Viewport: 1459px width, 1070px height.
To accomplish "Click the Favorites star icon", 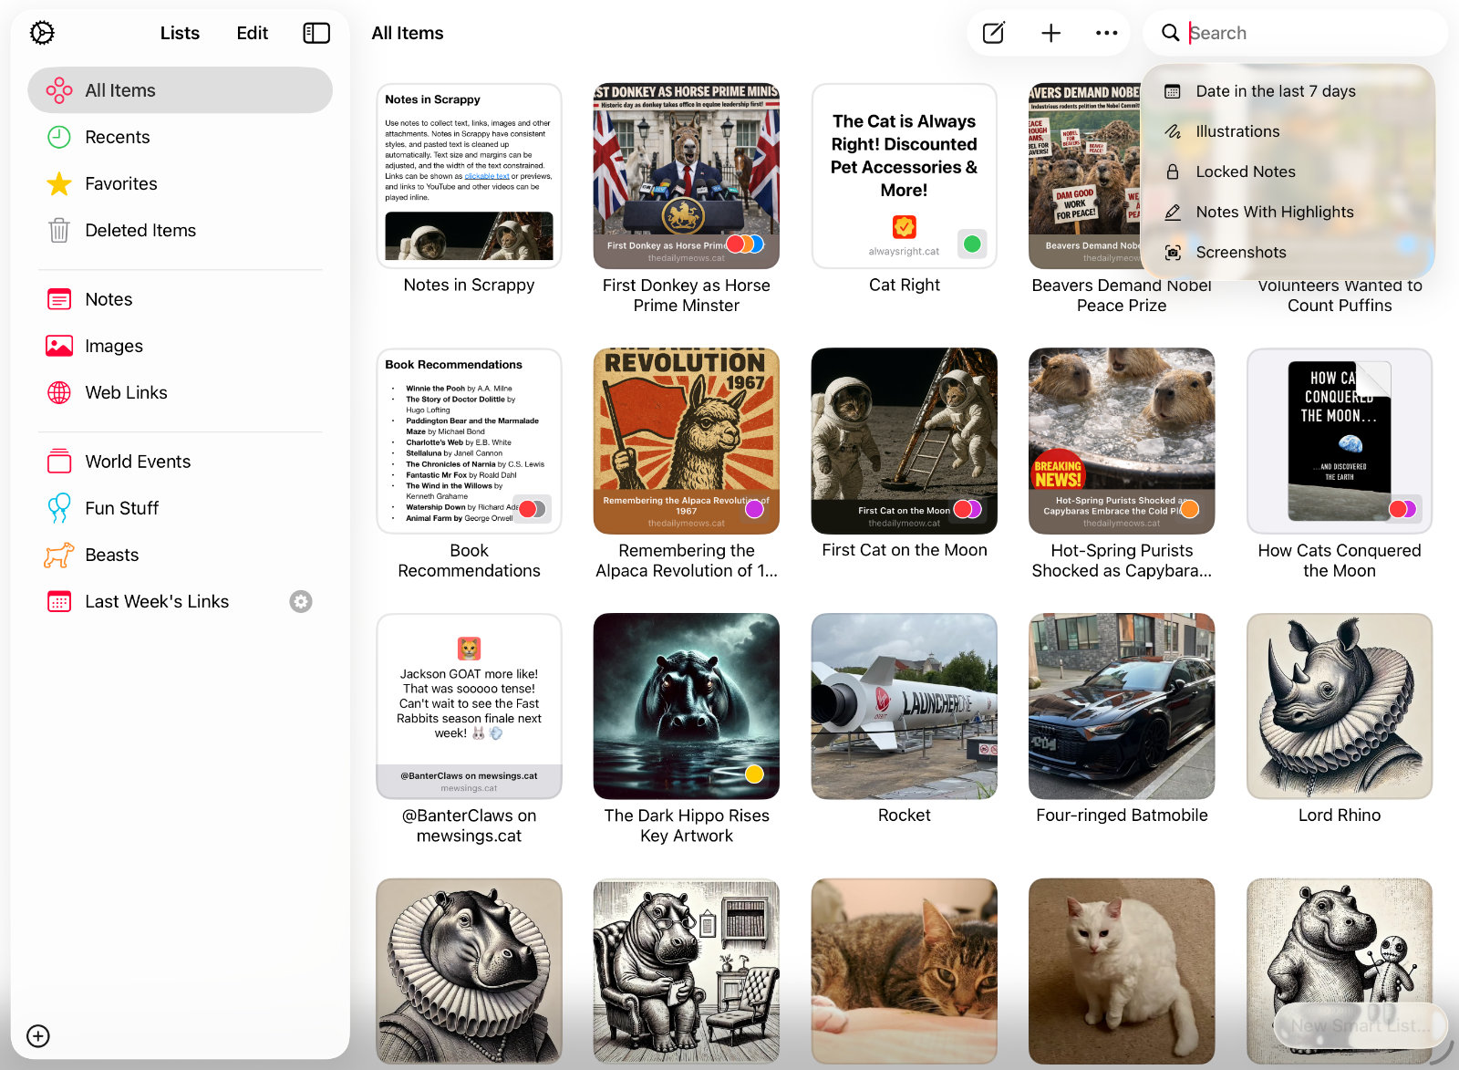I will pyautogui.click(x=58, y=183).
